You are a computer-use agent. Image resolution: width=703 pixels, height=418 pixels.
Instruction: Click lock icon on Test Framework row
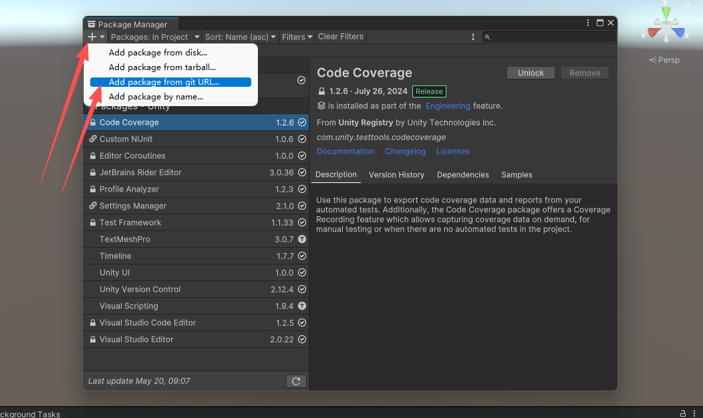click(93, 222)
